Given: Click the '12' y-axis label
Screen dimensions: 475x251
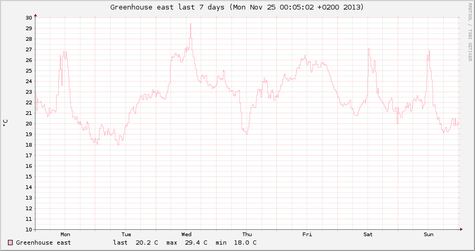Looking at the screenshot, I should tap(29, 208).
